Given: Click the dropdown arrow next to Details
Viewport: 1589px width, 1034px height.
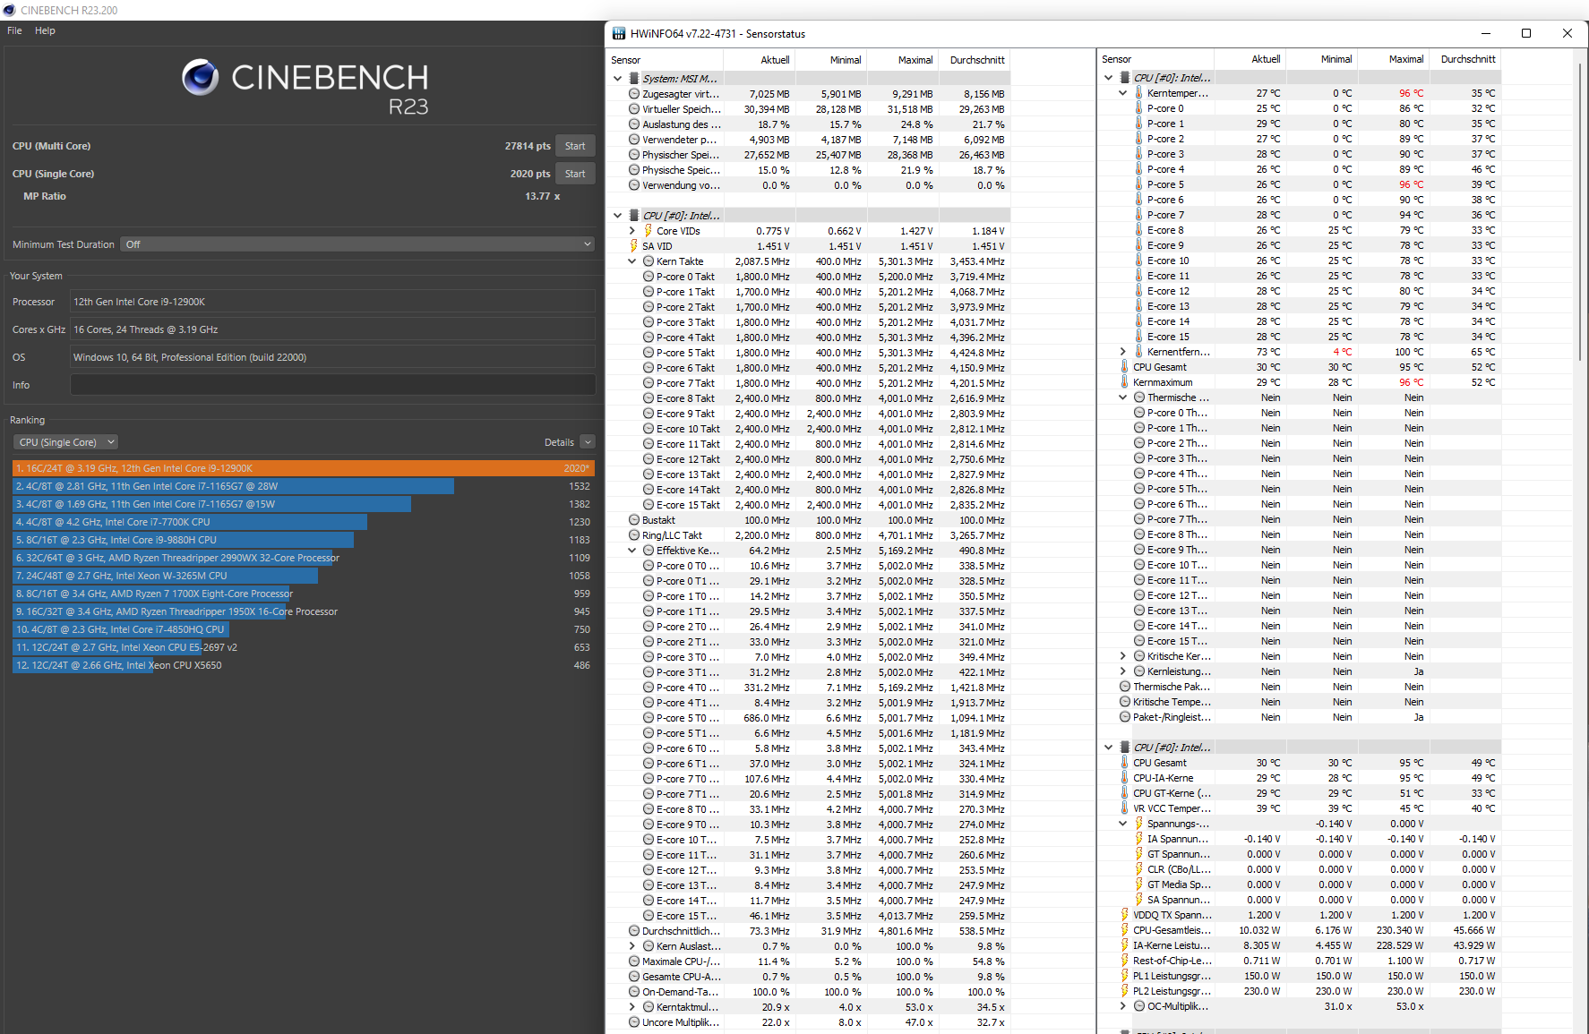Looking at the screenshot, I should (x=588, y=442).
